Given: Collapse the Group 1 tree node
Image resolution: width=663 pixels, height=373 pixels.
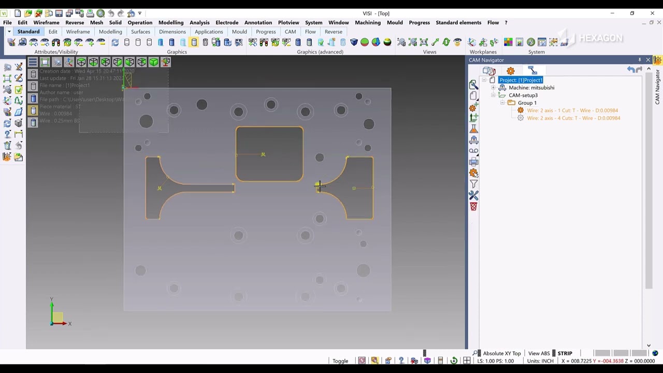Looking at the screenshot, I should pos(502,103).
